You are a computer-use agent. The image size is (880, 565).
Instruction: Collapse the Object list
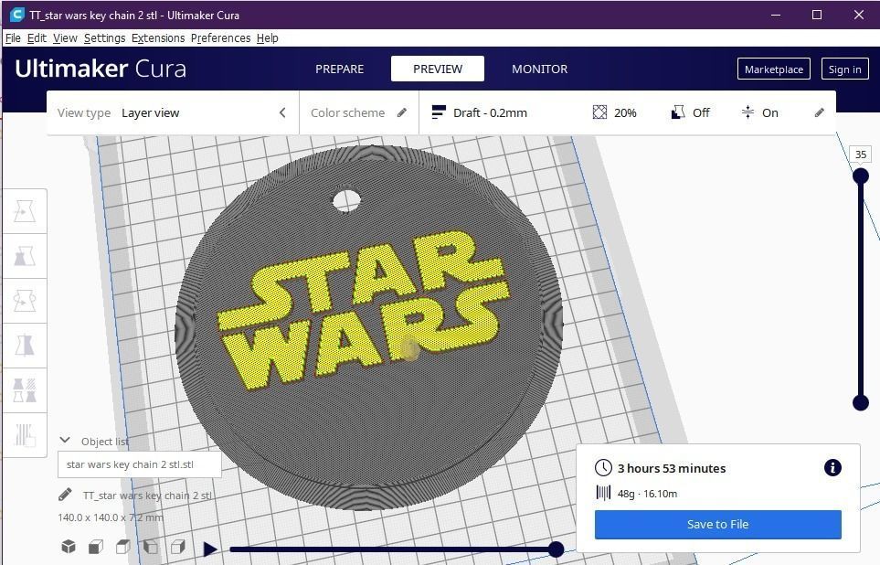point(65,441)
